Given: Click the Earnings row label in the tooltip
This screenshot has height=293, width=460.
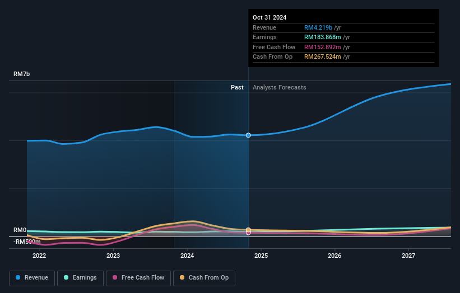Looking at the screenshot, I should [264, 37].
